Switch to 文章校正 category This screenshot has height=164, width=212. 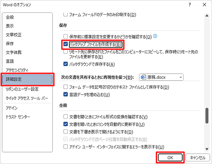pyautogui.click(x=27, y=35)
